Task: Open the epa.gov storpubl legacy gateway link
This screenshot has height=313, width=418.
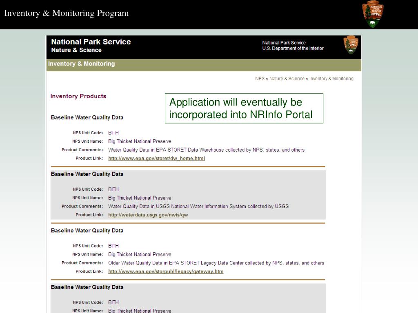Action: click(x=166, y=271)
